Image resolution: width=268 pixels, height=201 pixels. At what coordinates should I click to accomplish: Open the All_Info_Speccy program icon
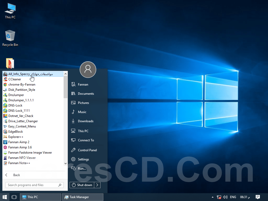(5, 74)
